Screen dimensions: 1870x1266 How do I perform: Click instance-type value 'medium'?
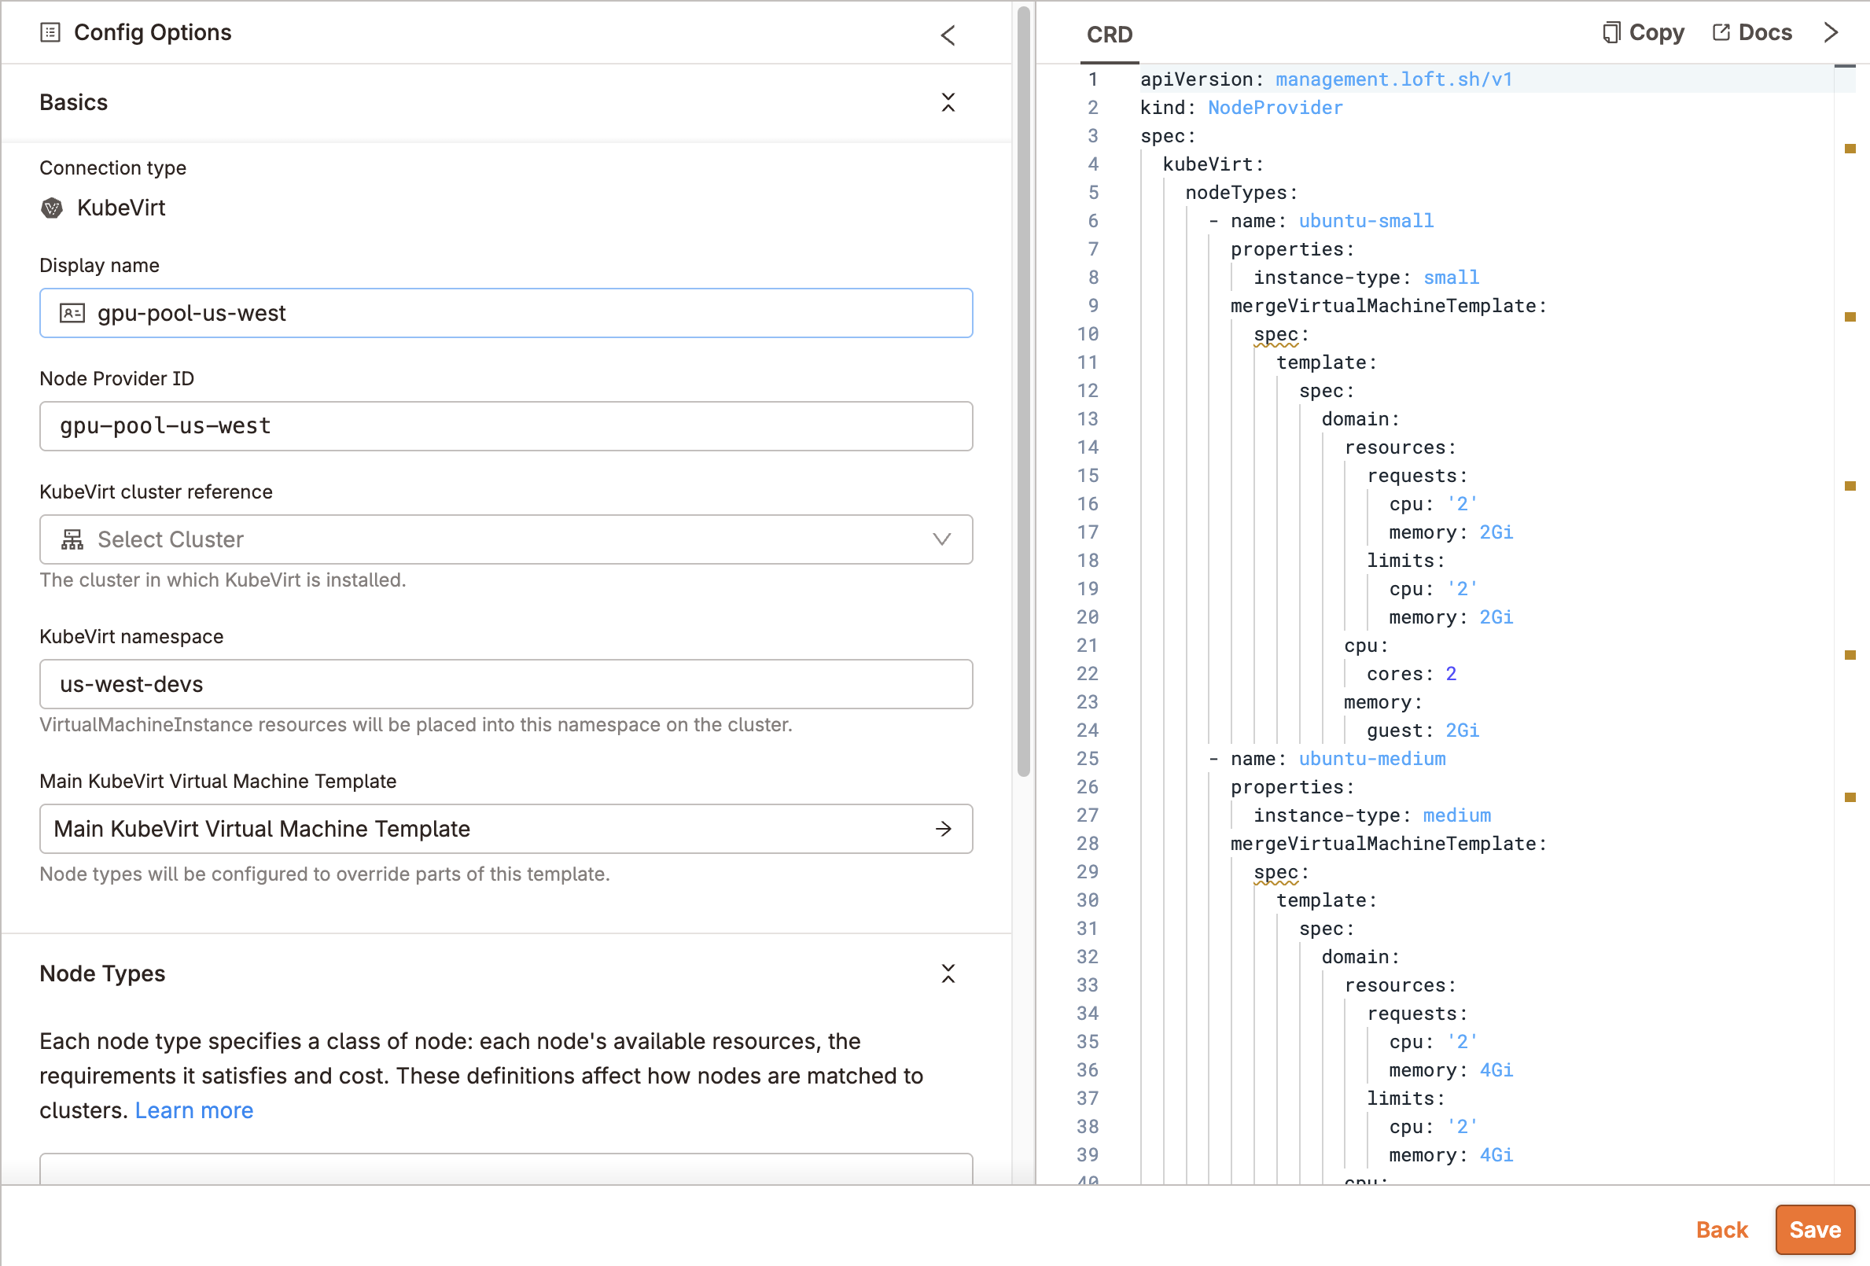click(x=1456, y=815)
